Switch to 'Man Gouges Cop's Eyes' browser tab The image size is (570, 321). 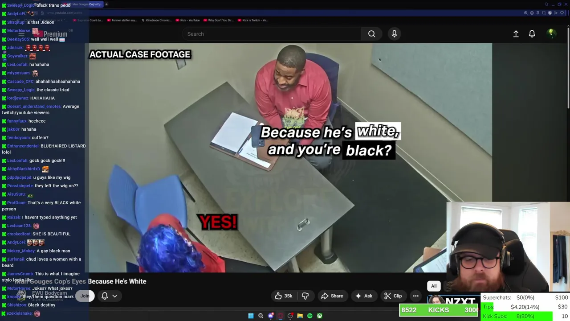(x=85, y=4)
